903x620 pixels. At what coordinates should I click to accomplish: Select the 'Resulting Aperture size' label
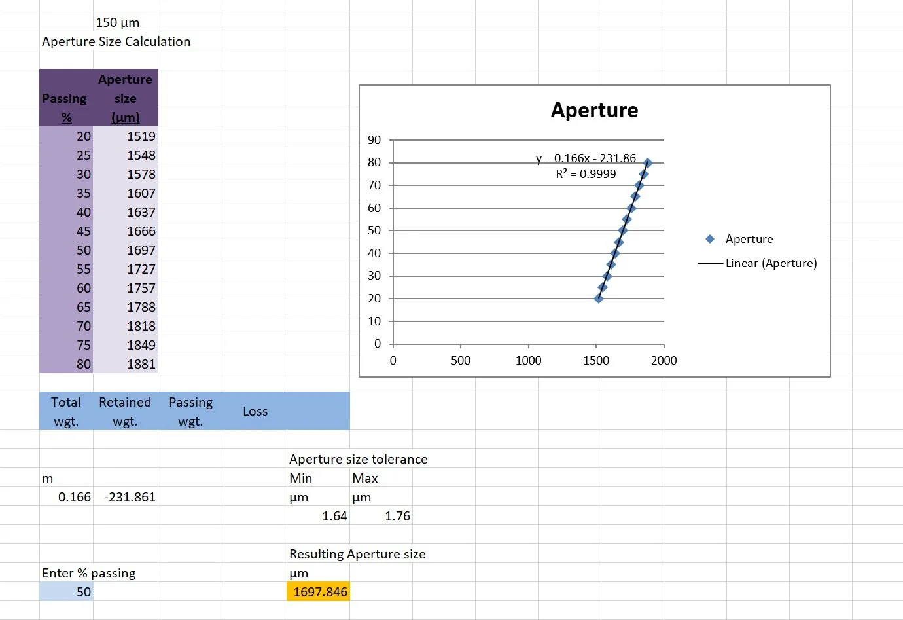[x=357, y=554]
